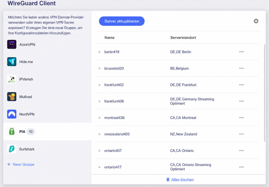The width and height of the screenshot is (269, 187).
Task: Select server name frankfurt402
Action: 114,85
